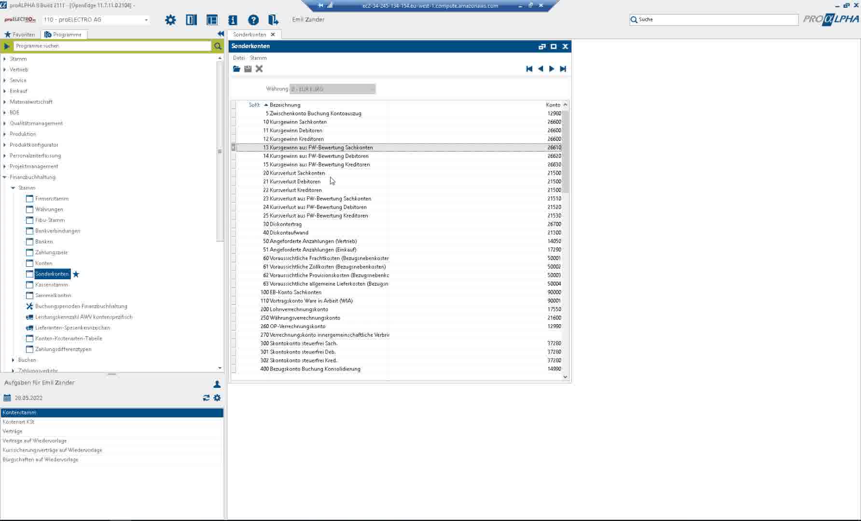Open Lieferanten-Spesenkennzeichen
861x521 pixels.
point(72,328)
